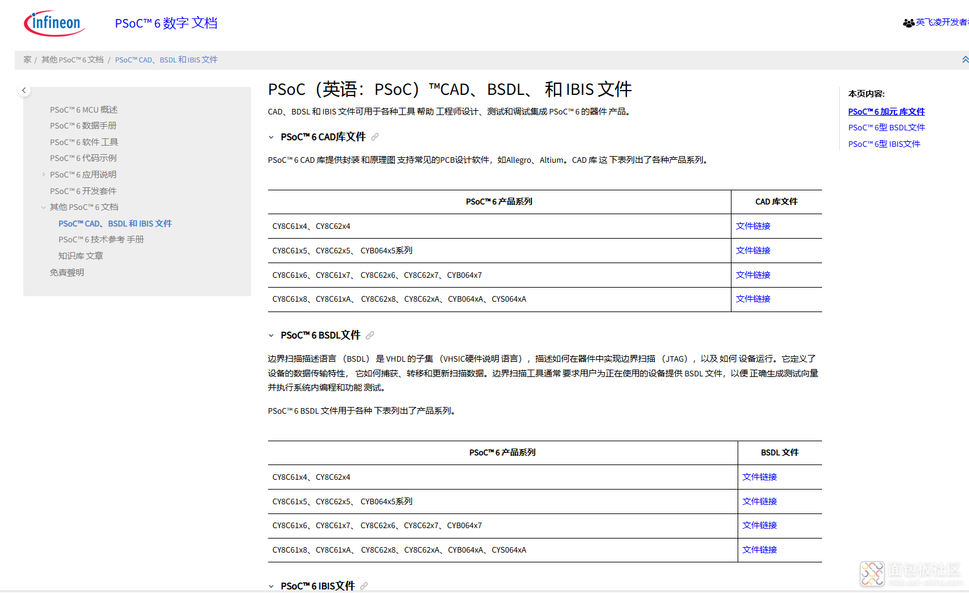Collapse the left sidebar with the arrow button
969x593 pixels.
click(x=24, y=91)
